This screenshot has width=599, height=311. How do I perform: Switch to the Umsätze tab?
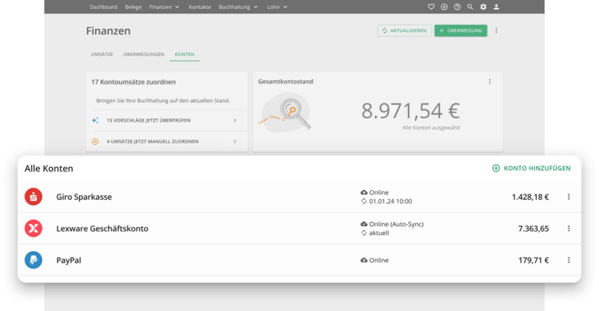(x=102, y=54)
